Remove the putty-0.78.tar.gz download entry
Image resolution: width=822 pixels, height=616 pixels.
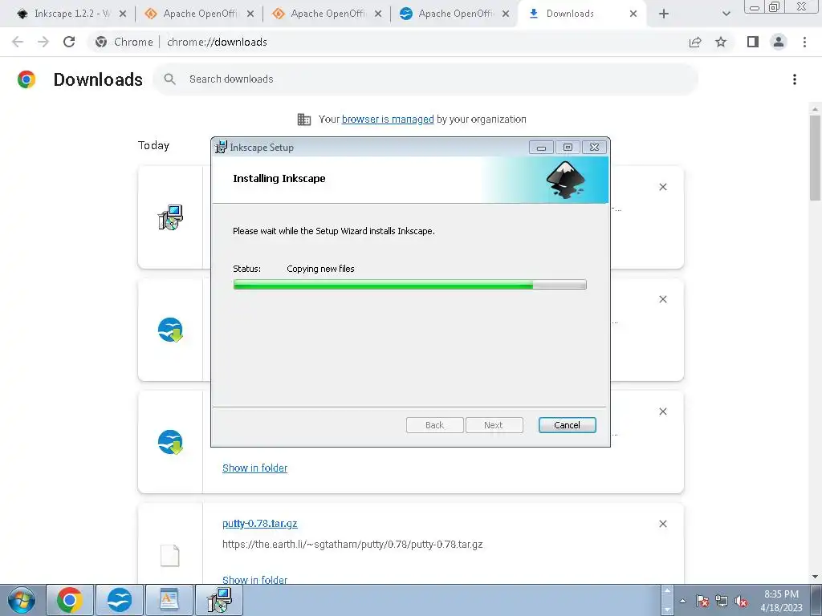coord(662,524)
